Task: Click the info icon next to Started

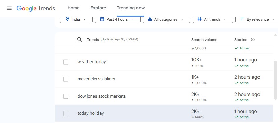Action: (x=253, y=40)
